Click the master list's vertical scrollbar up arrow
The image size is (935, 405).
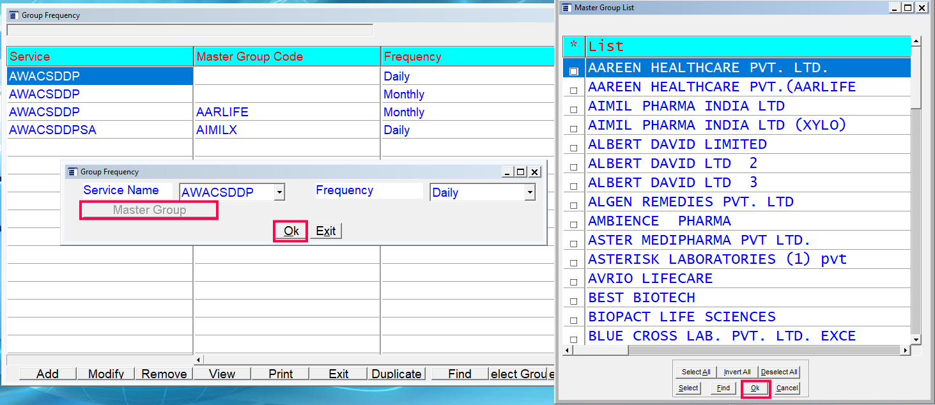point(916,42)
